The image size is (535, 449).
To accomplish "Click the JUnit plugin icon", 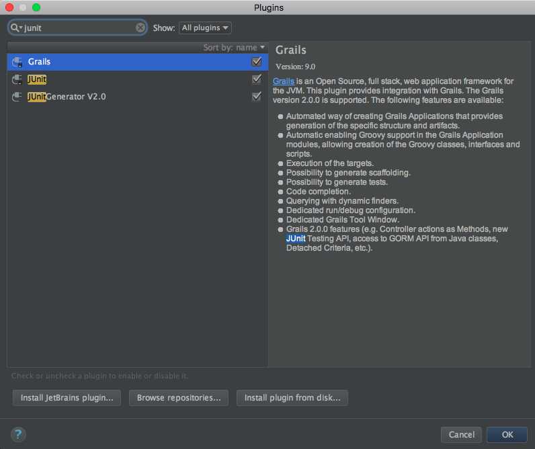I will (17, 79).
